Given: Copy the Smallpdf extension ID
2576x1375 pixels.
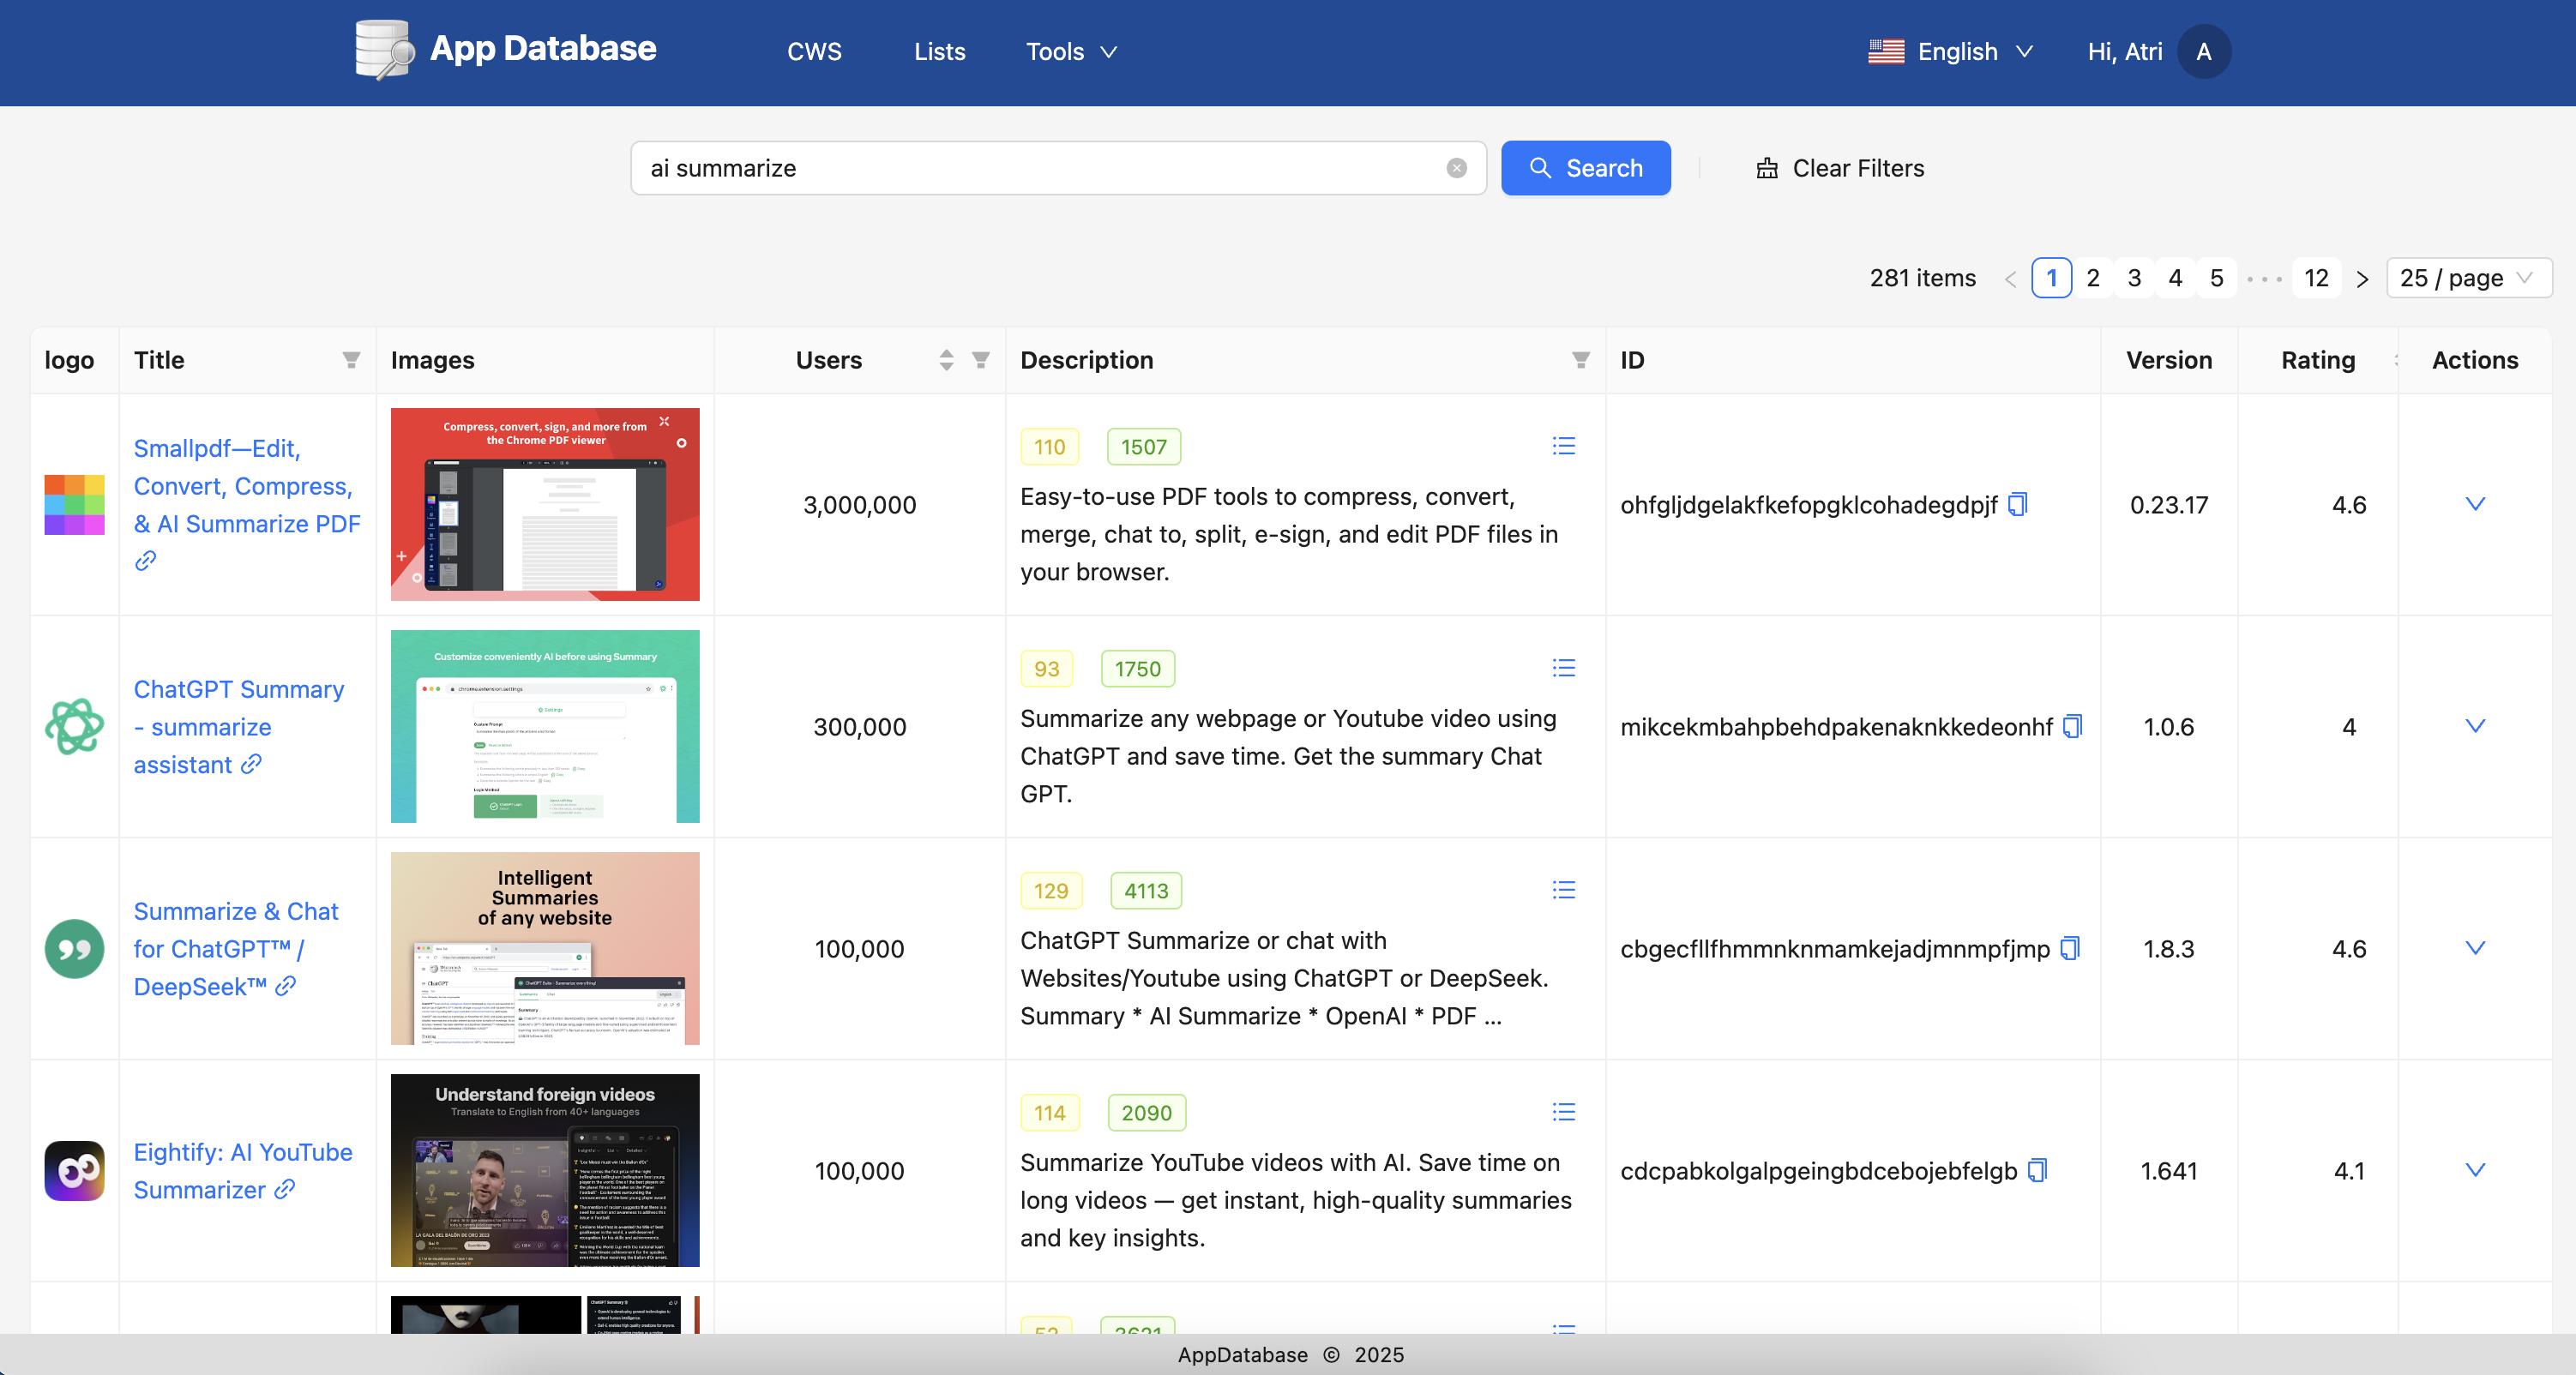Looking at the screenshot, I should [2018, 505].
